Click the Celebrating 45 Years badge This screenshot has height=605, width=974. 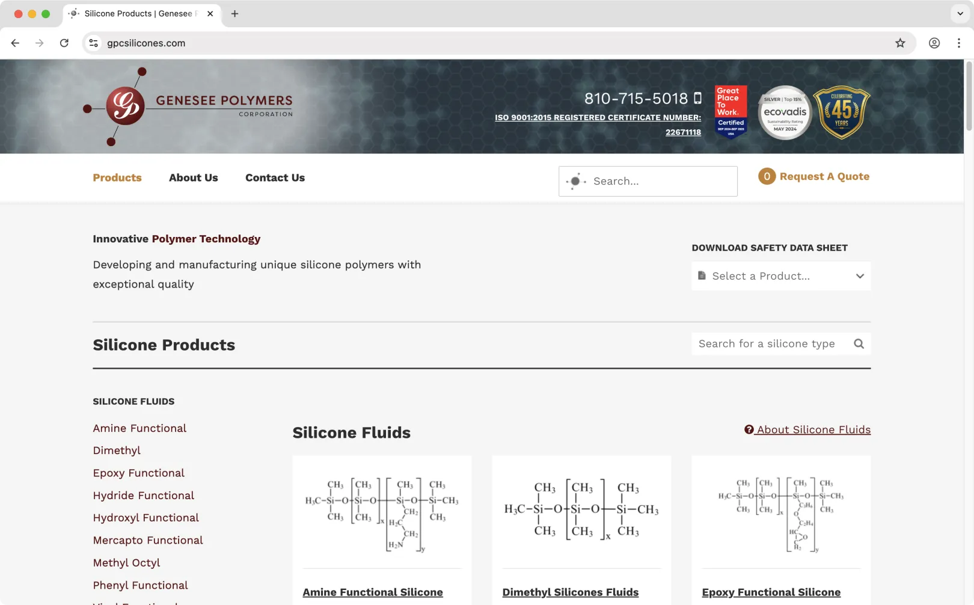[841, 112]
